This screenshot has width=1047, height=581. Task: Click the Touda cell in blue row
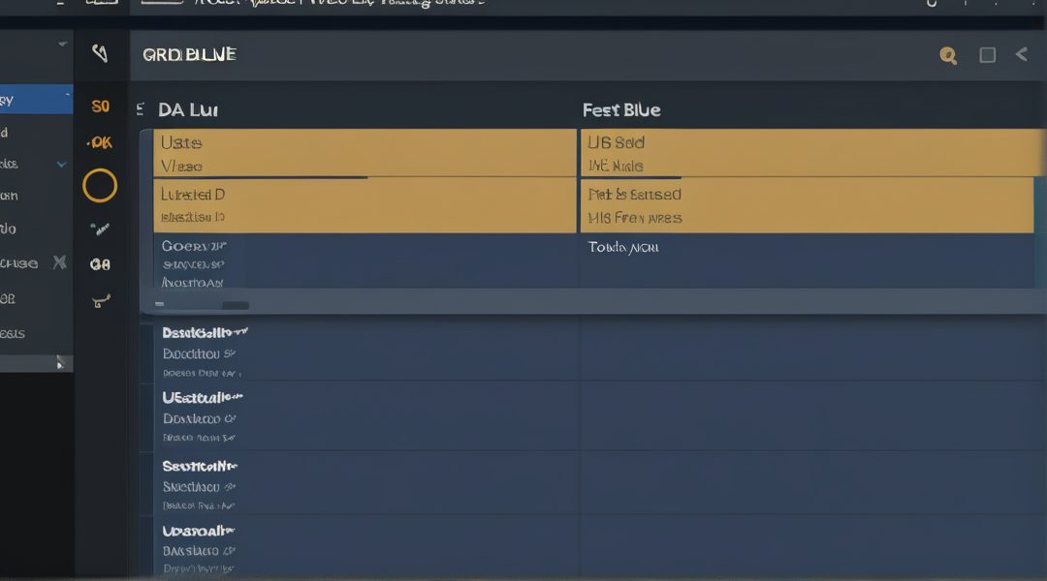(623, 248)
